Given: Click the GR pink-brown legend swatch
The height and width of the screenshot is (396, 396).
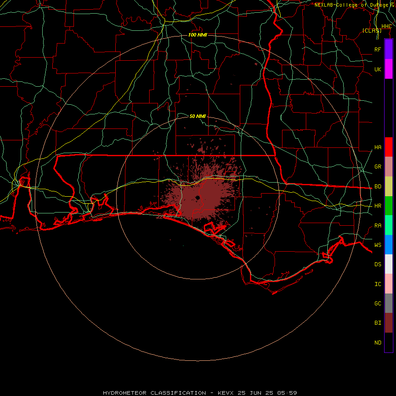Looking at the screenshot, I should (x=389, y=166).
